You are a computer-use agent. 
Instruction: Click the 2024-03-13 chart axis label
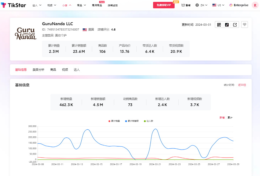click(77, 164)
